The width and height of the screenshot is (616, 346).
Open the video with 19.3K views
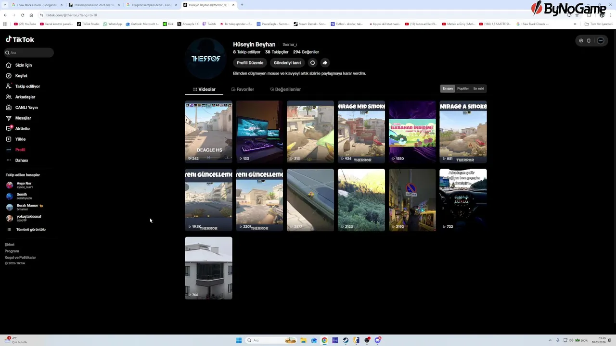coord(208,200)
